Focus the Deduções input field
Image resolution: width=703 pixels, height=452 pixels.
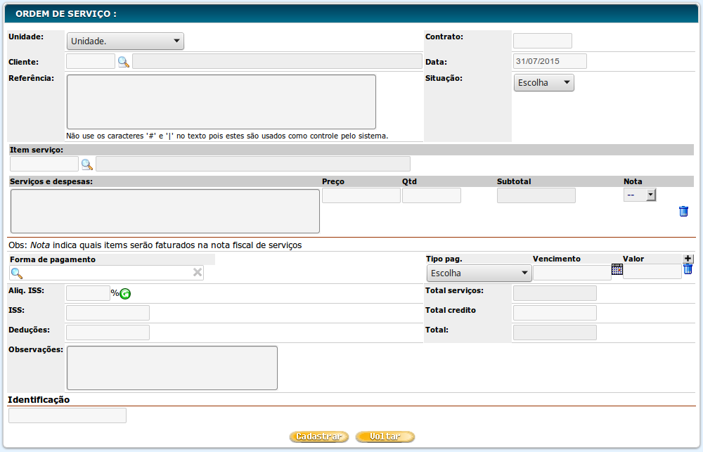[108, 332]
